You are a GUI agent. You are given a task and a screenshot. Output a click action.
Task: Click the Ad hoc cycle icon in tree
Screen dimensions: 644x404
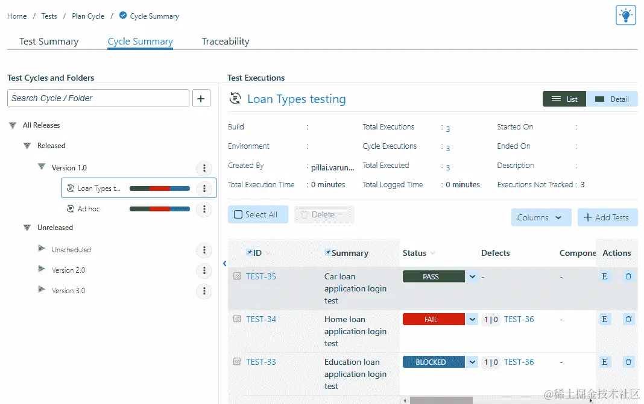[70, 209]
